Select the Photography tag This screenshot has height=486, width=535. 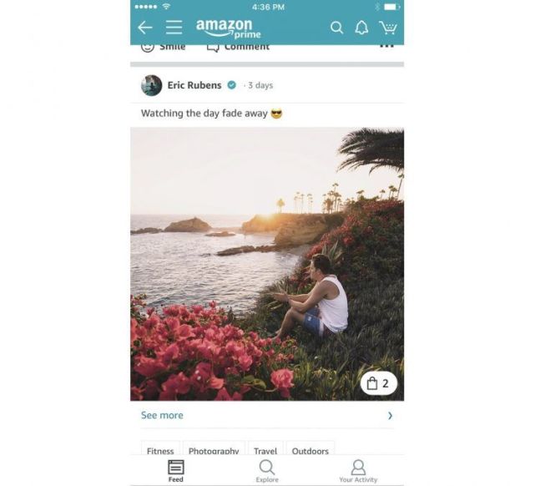(x=214, y=448)
